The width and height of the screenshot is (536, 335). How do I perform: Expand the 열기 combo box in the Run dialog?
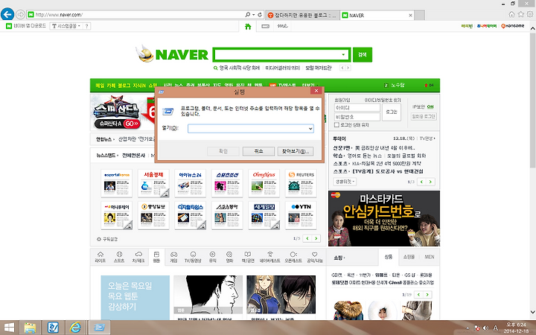pos(310,129)
